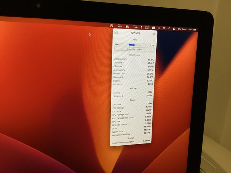Select the Memory voltage row
This screenshot has height=173, width=231.
132,93
